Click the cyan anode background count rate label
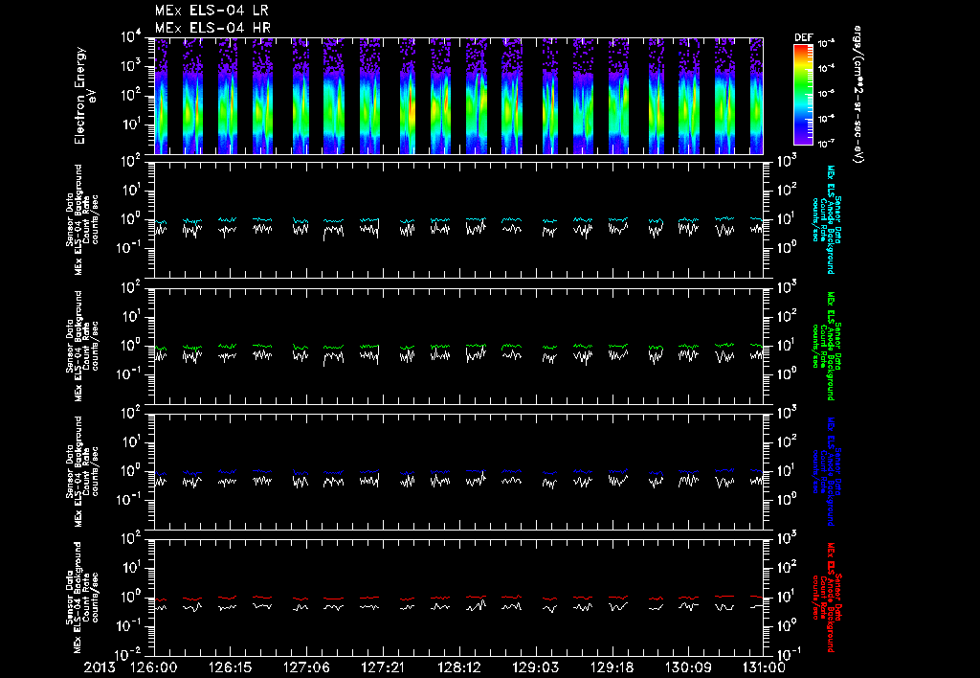Screen dimensions: 980x678 pos(826,219)
